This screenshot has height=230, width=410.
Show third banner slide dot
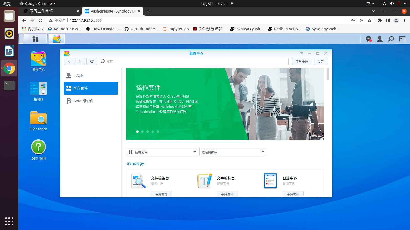pyautogui.click(x=148, y=132)
